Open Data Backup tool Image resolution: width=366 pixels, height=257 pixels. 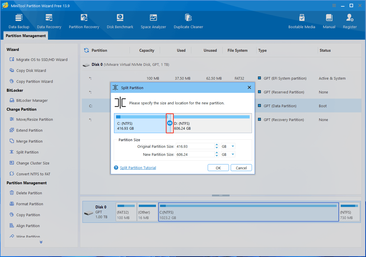19,21
